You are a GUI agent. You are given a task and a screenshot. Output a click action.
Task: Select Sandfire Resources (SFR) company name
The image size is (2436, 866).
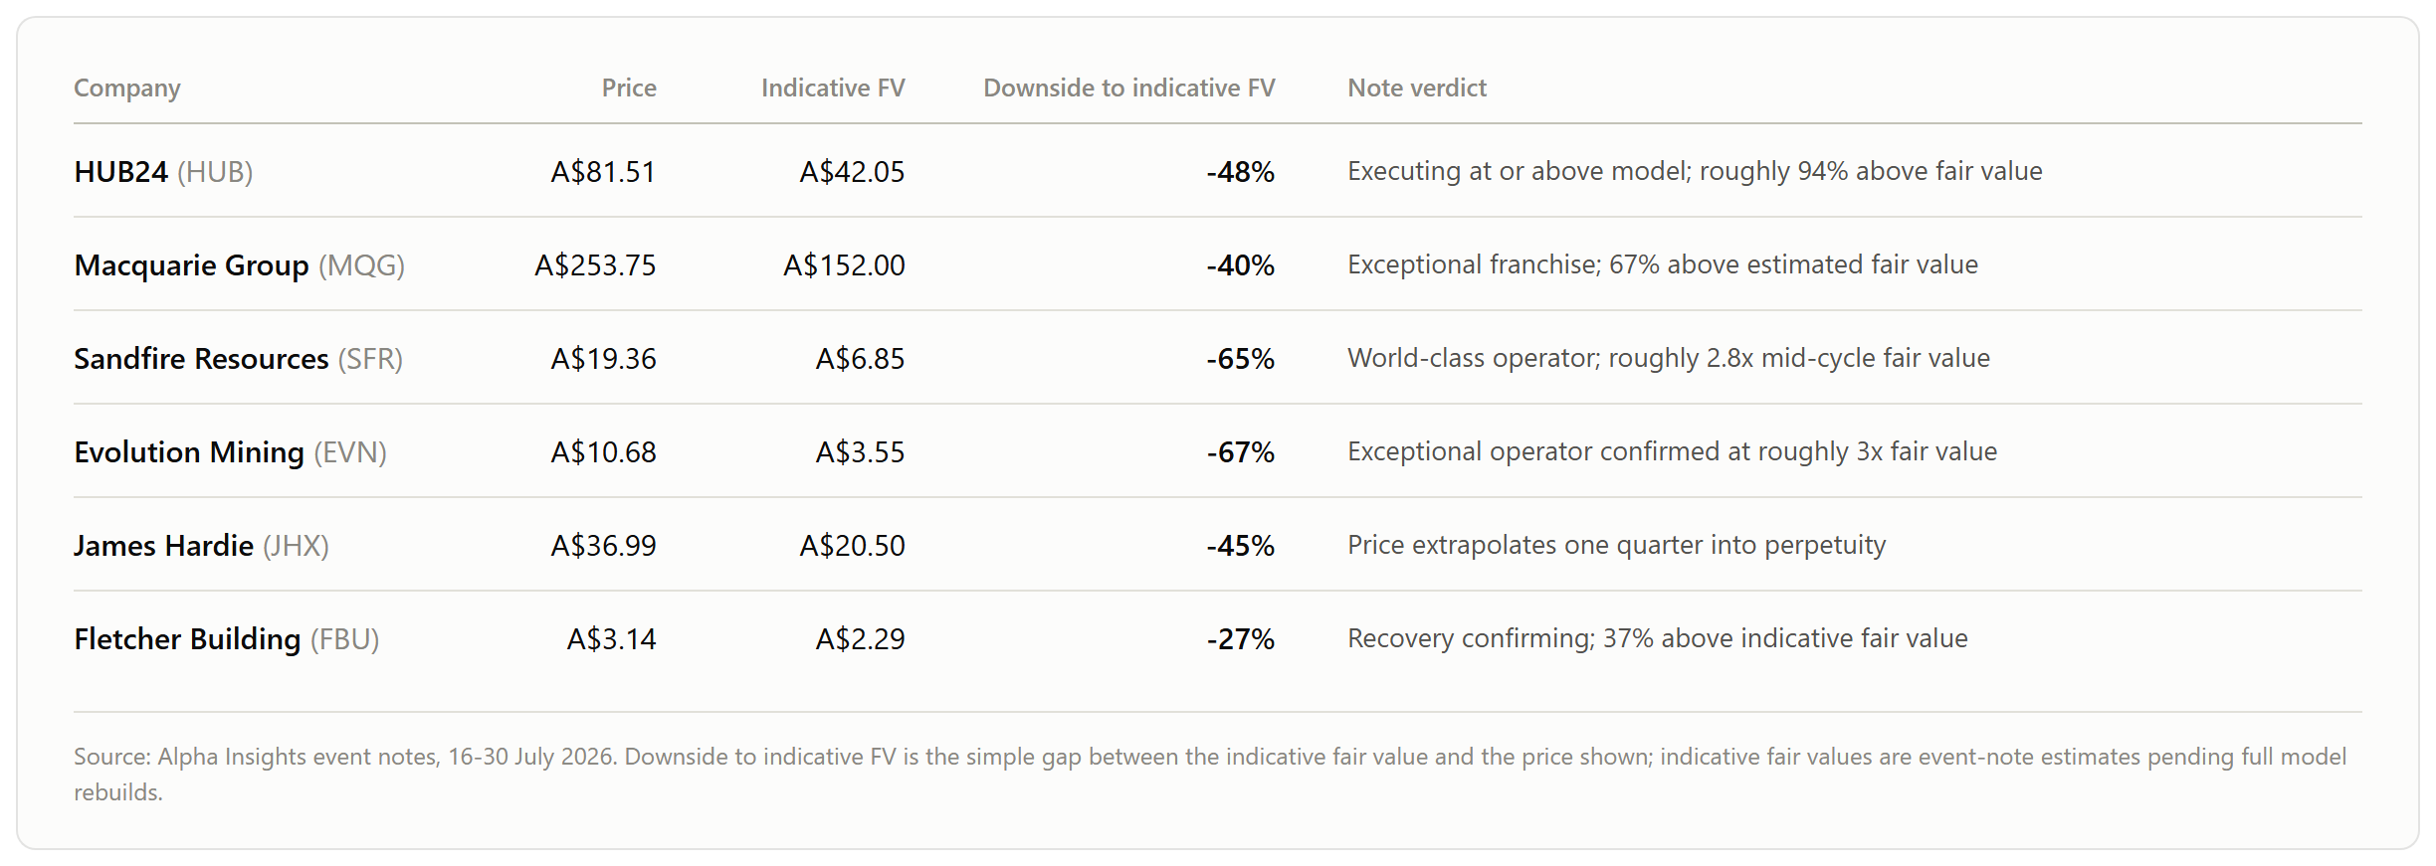238,359
